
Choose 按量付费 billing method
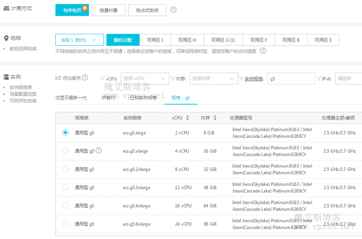coord(109,10)
